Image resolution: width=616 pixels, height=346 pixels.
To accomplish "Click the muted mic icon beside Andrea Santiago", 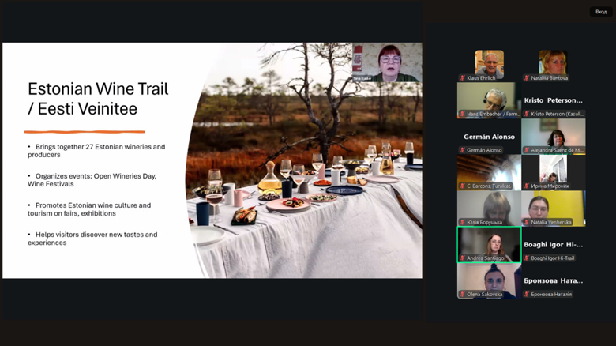I will tap(462, 258).
